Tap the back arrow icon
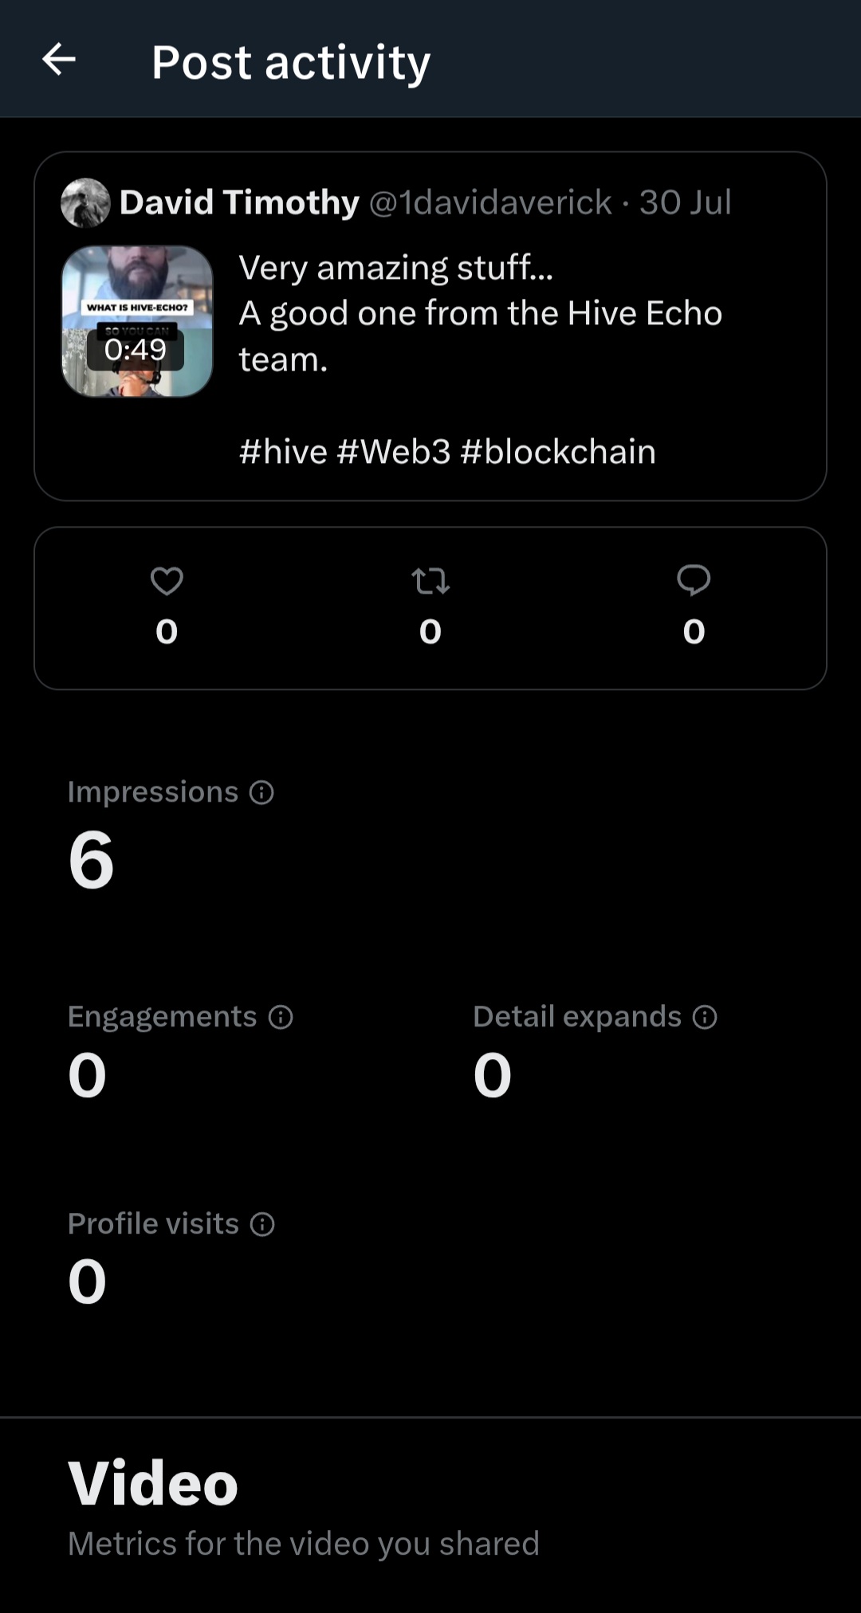Viewport: 861px width, 1613px height. (59, 59)
